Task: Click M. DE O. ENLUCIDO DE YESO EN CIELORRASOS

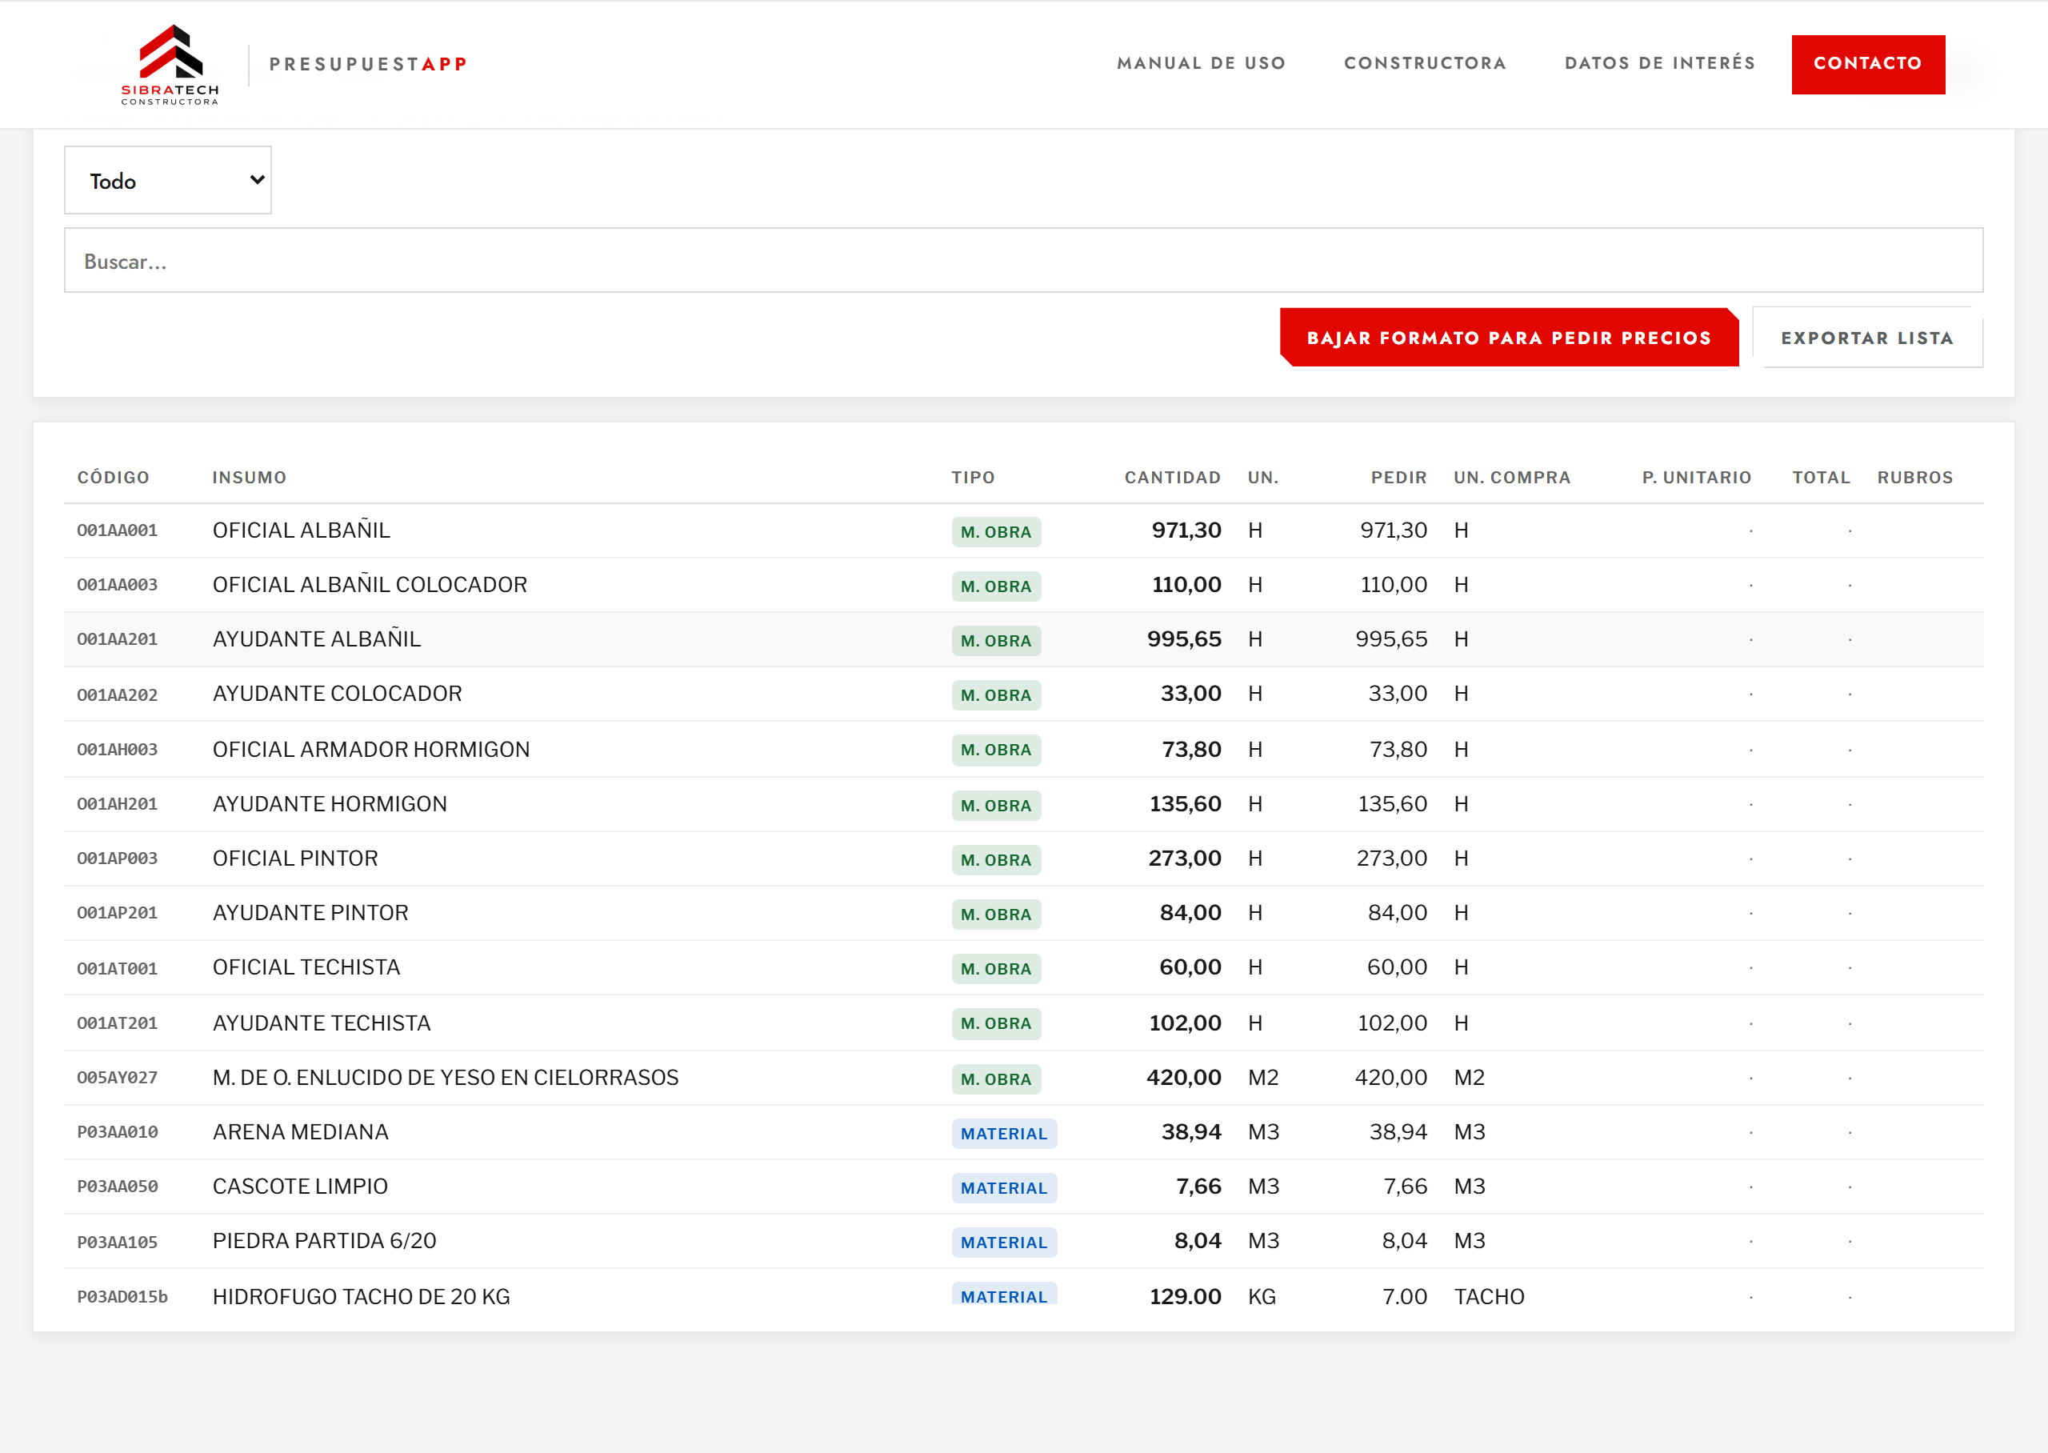Action: pyautogui.click(x=446, y=1078)
